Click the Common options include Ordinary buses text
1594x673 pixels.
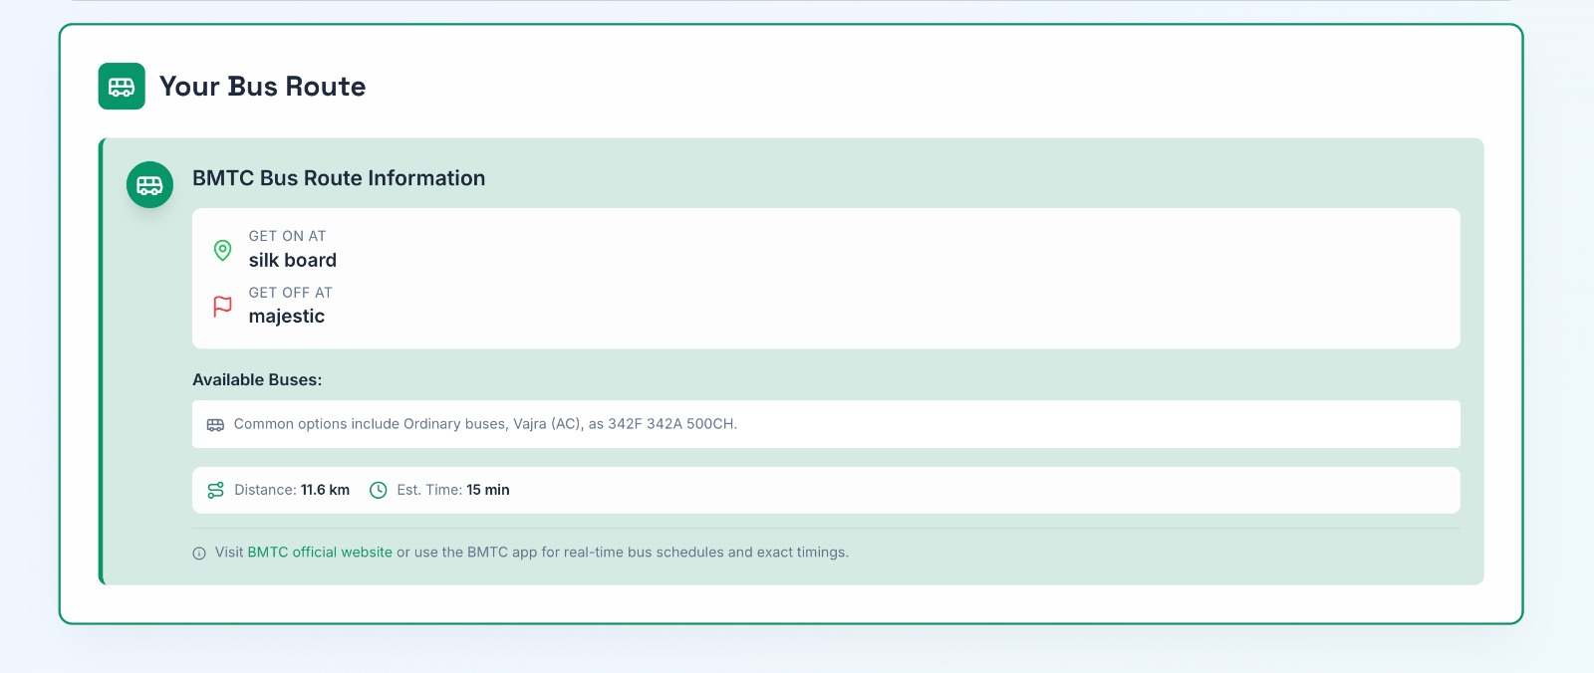click(x=485, y=424)
